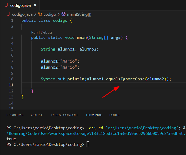Click the 'codigo' class name on line 1

tap(60, 20)
